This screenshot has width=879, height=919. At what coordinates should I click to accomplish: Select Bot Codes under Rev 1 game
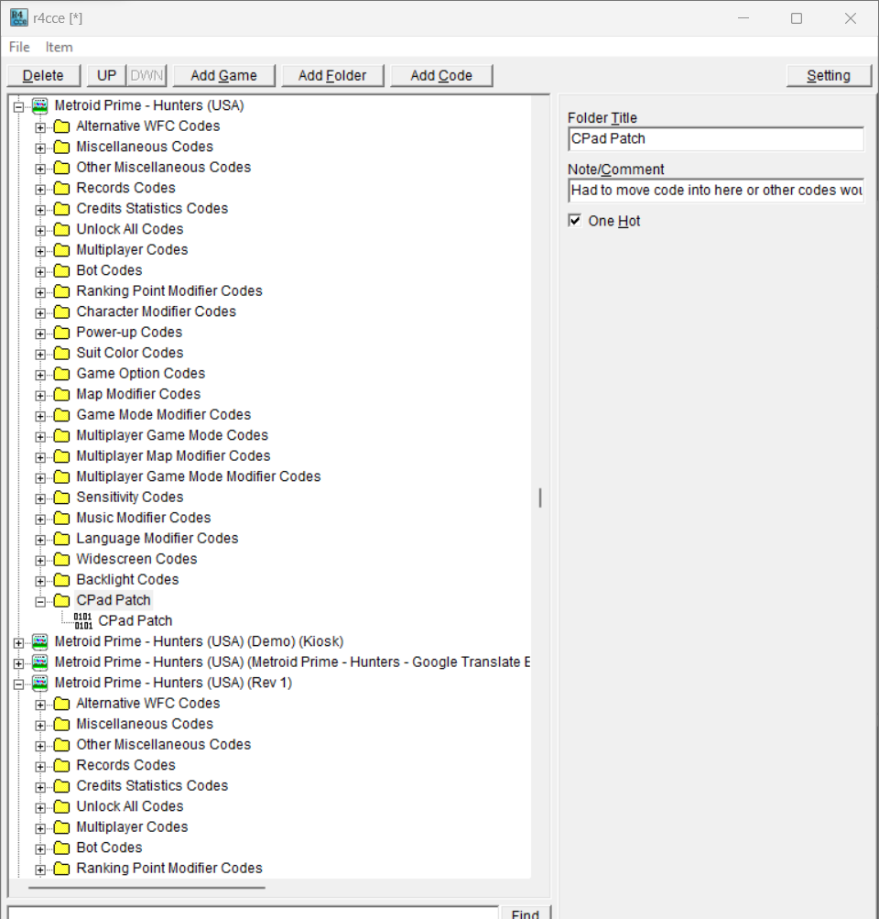(110, 848)
